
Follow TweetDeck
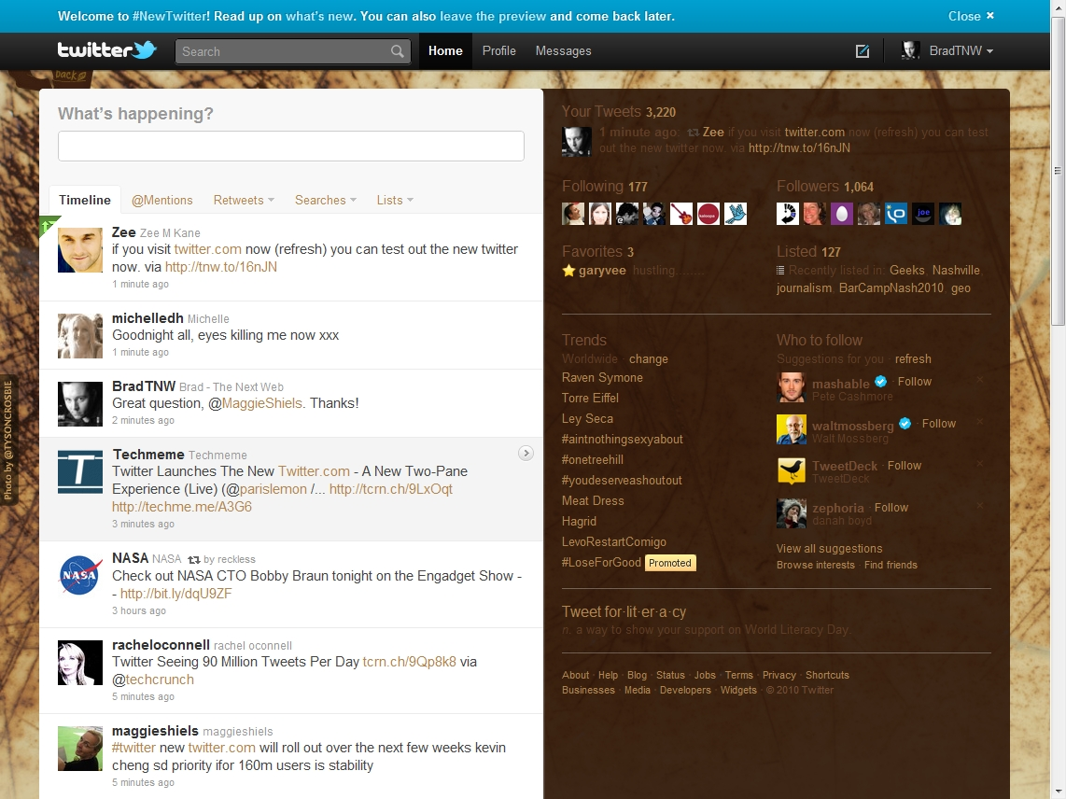click(x=905, y=466)
